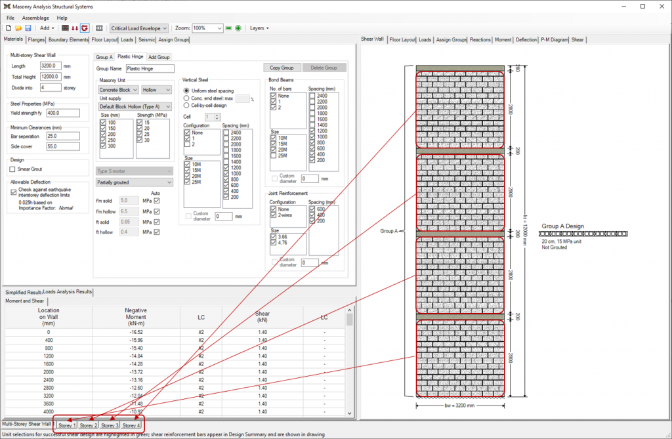
Task: Click the Copy Group button
Action: coord(282,68)
